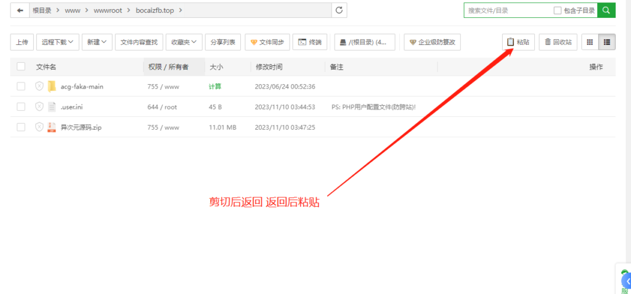Click 根目录 in the breadcrumb path
This screenshot has height=294, width=631.
click(x=42, y=10)
